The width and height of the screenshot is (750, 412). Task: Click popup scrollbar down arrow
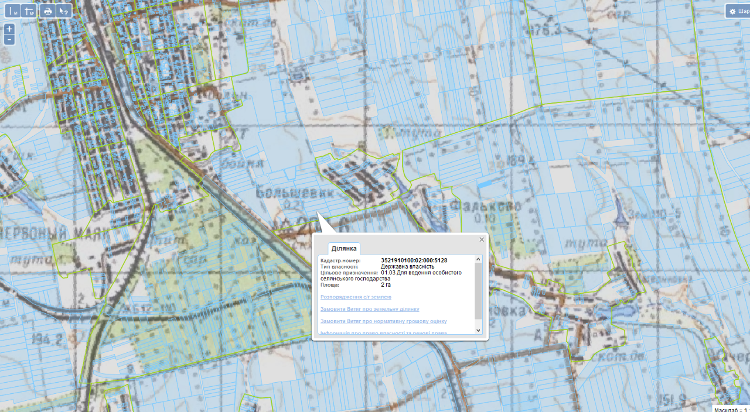478,331
